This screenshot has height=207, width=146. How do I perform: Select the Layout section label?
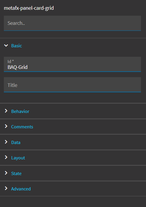pos(18,158)
